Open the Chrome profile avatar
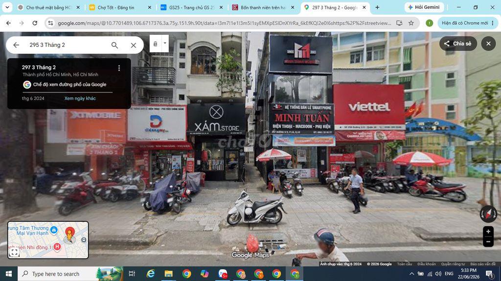 pos(430,23)
